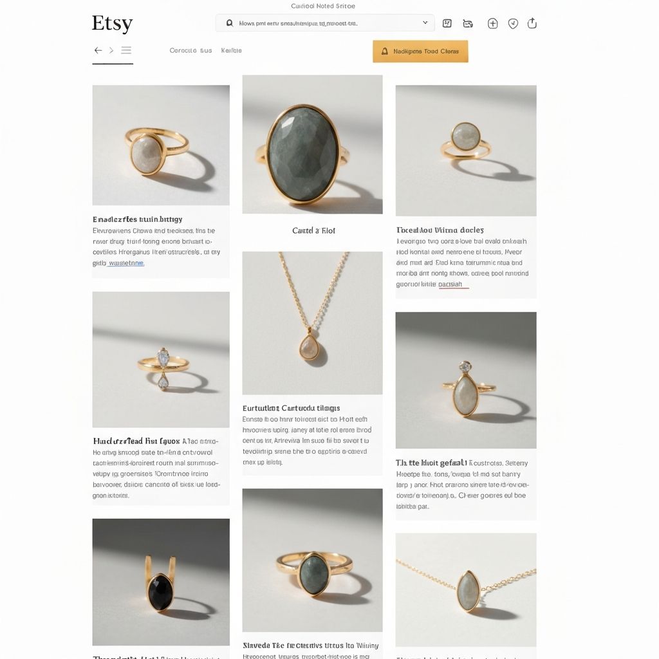The height and width of the screenshot is (659, 659).
Task: Open the hamburger menu
Action: (126, 50)
